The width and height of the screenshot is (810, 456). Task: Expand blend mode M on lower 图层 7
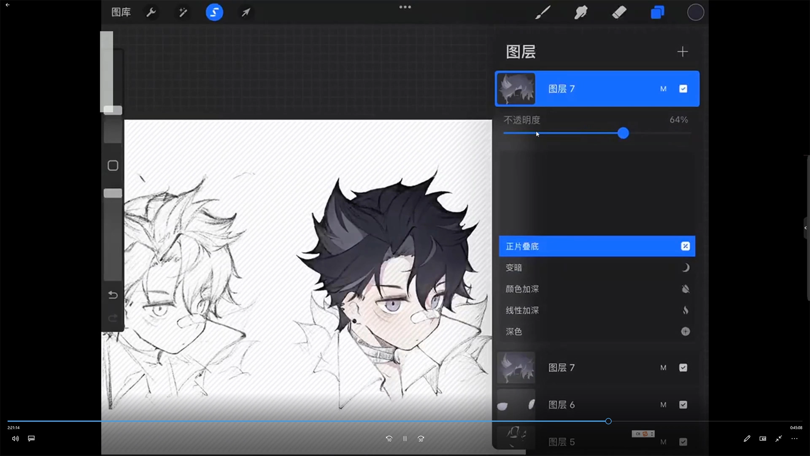click(663, 367)
